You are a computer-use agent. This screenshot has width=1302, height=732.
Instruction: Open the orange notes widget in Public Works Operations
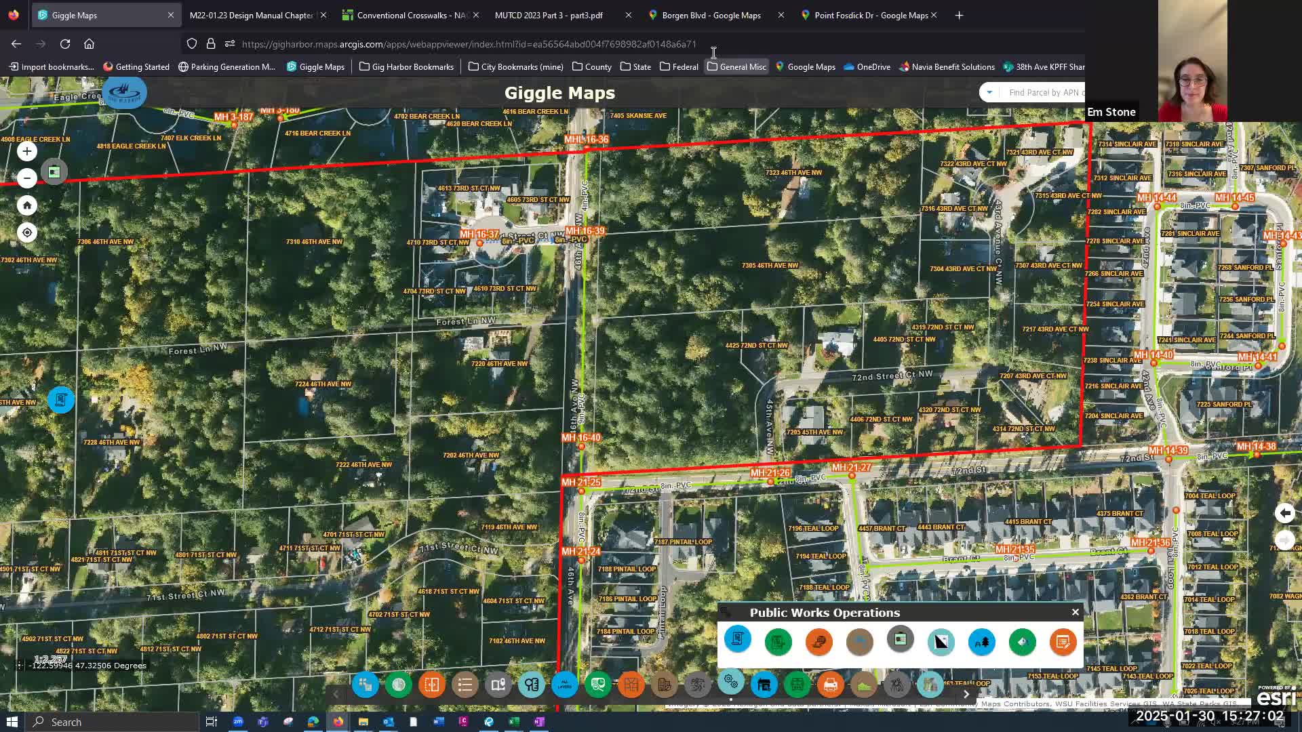click(1063, 641)
